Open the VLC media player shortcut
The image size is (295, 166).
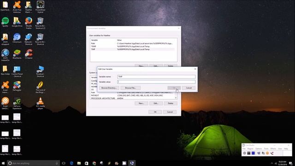click(x=40, y=103)
